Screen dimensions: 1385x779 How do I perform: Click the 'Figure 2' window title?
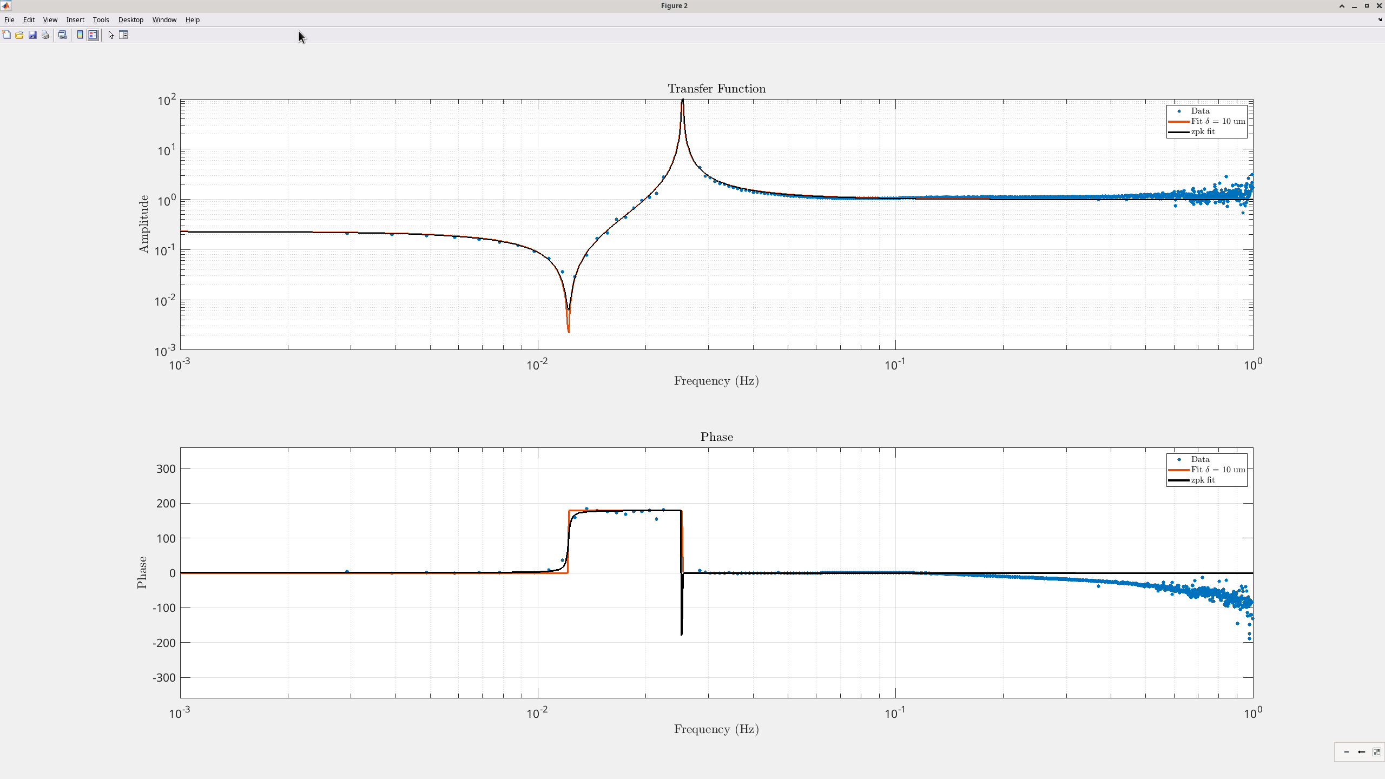click(674, 6)
